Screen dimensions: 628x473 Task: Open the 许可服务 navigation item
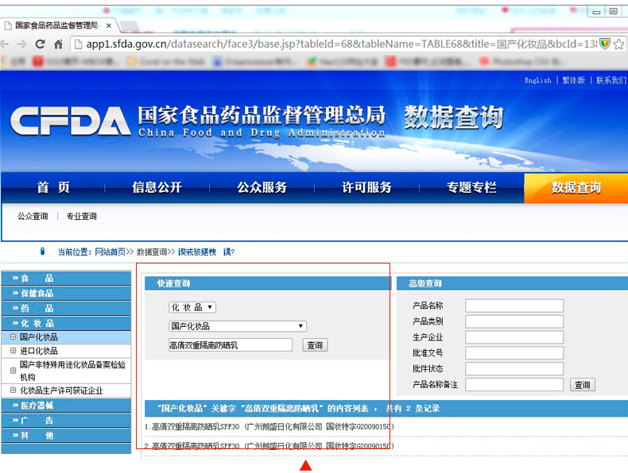pyautogui.click(x=366, y=187)
